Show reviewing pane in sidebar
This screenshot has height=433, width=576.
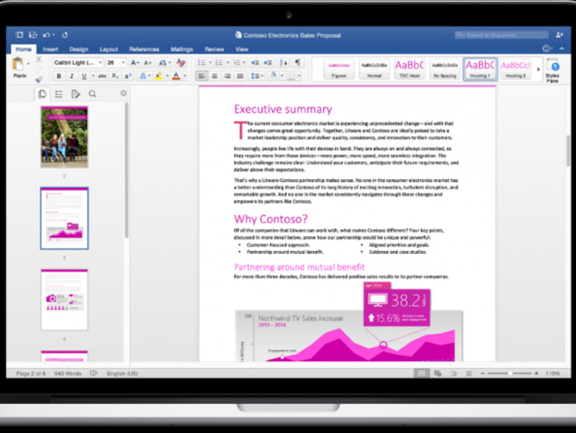(x=76, y=94)
